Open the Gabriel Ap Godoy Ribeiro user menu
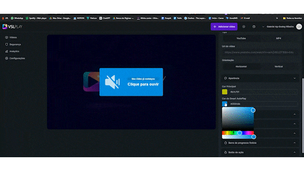This screenshot has height=171, width=304. tap(278, 27)
